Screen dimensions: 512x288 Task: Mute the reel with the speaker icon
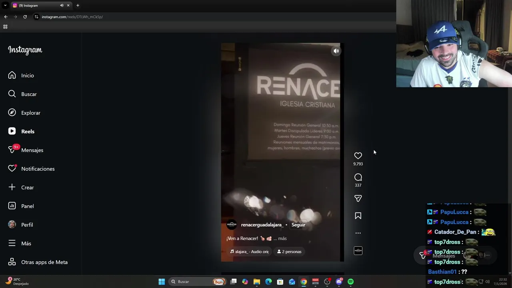coord(336,51)
